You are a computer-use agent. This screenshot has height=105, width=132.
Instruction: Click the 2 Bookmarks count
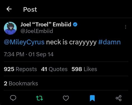(21, 83)
